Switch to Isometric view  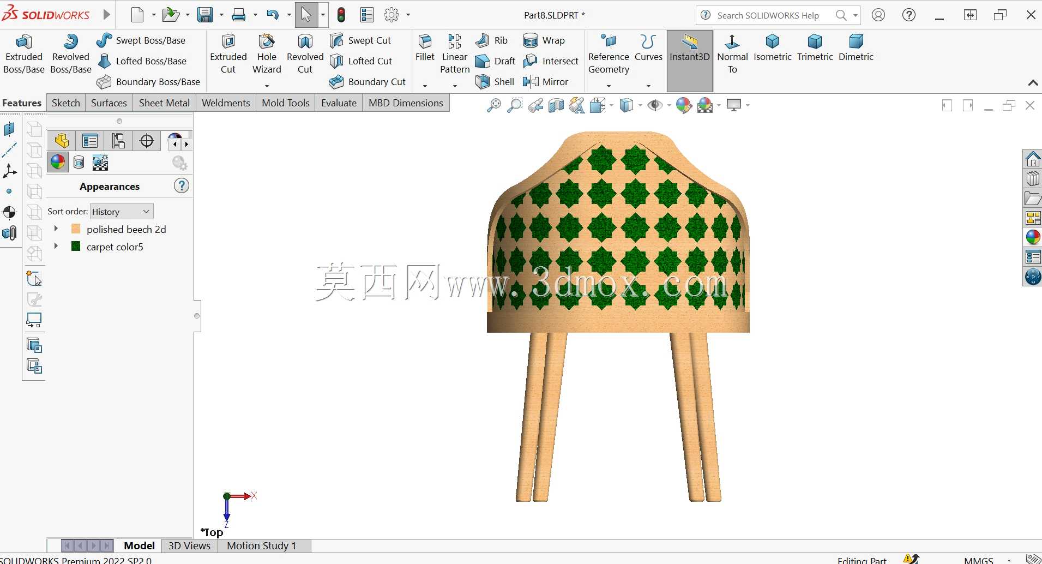coord(772,47)
